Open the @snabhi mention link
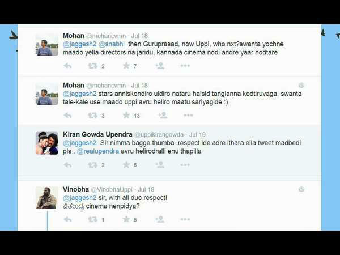Image resolution: width=340 pixels, height=255 pixels. click(x=112, y=44)
